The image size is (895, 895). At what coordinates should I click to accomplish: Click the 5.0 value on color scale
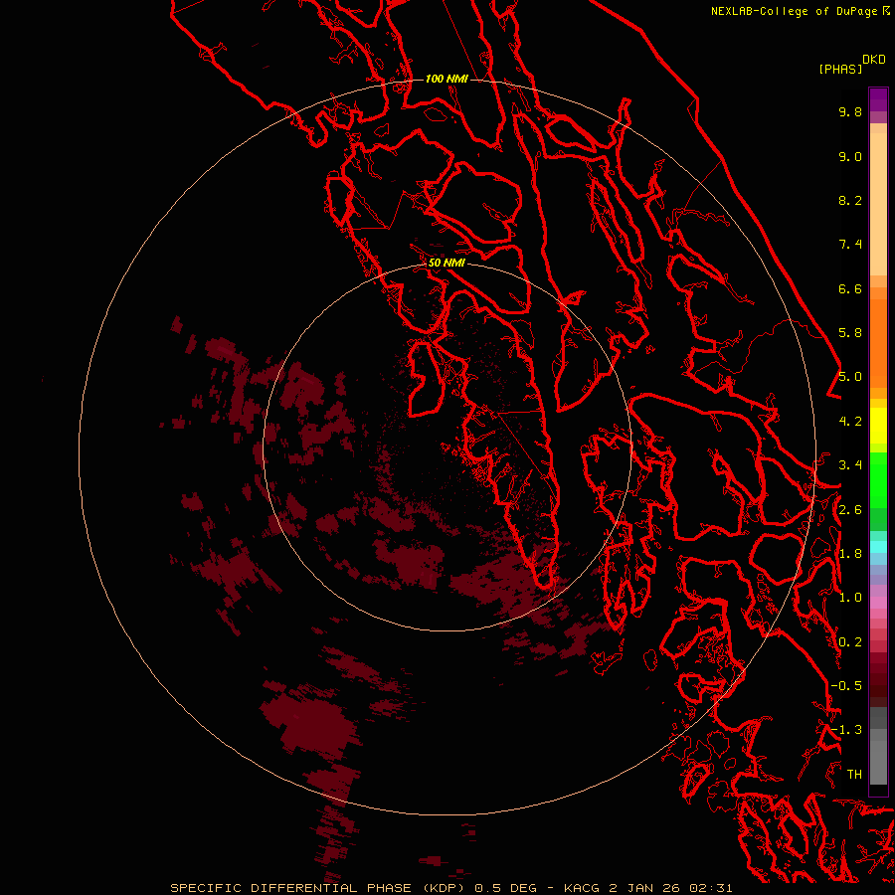tap(850, 377)
